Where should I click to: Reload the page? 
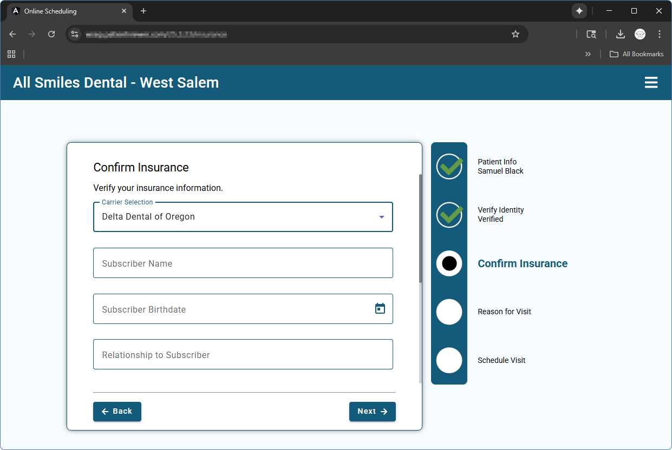point(51,34)
